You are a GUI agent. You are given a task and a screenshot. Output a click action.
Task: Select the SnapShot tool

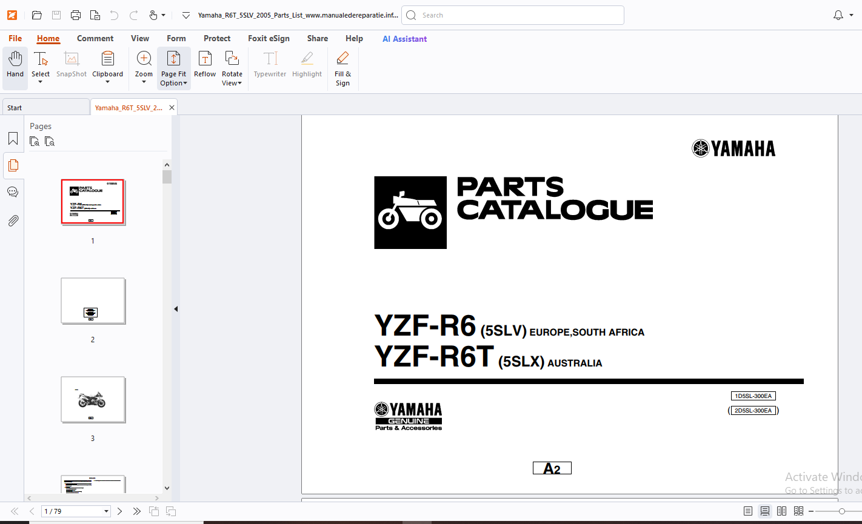[72, 65]
